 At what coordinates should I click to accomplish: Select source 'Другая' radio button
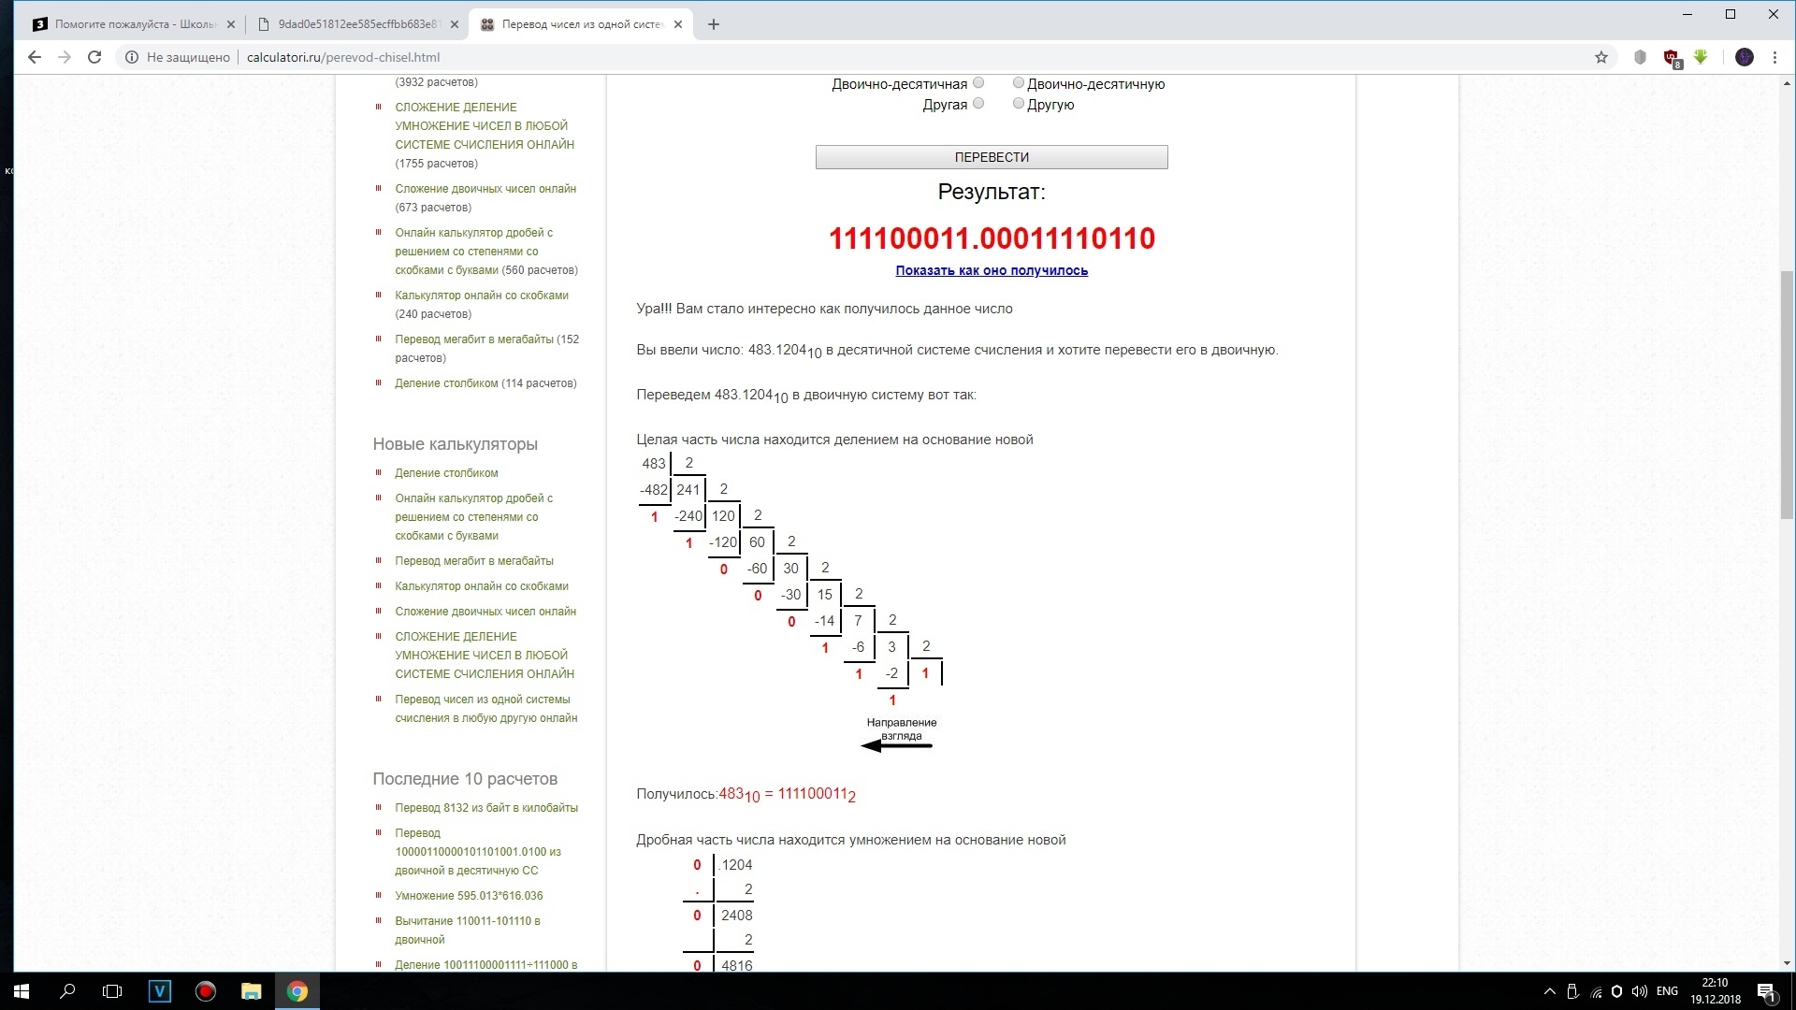tap(978, 104)
